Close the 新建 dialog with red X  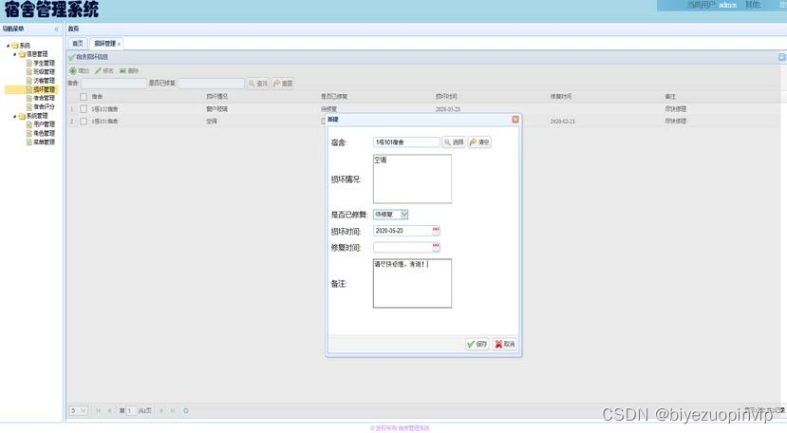(515, 120)
